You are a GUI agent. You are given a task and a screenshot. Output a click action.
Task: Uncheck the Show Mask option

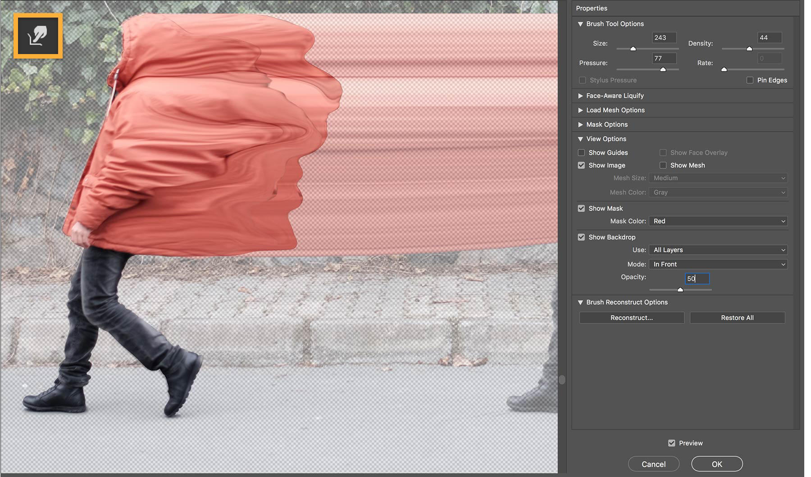pyautogui.click(x=581, y=208)
